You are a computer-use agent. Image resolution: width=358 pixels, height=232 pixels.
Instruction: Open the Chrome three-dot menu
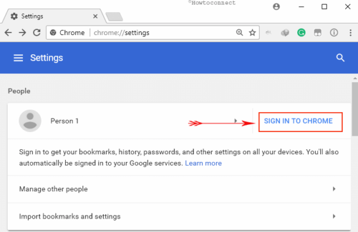[350, 33]
